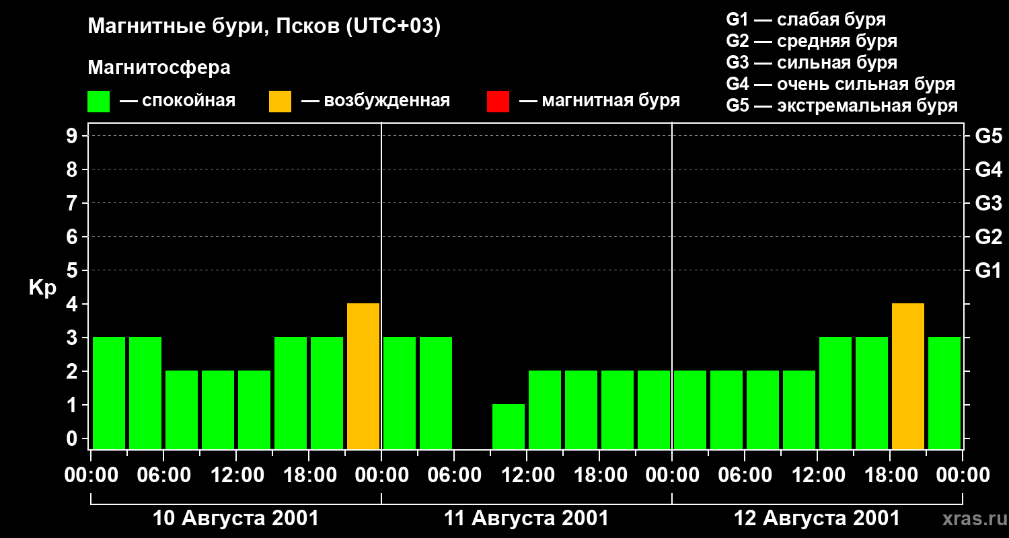
Task: Click the 'G3' label on the right axis
Action: [989, 204]
